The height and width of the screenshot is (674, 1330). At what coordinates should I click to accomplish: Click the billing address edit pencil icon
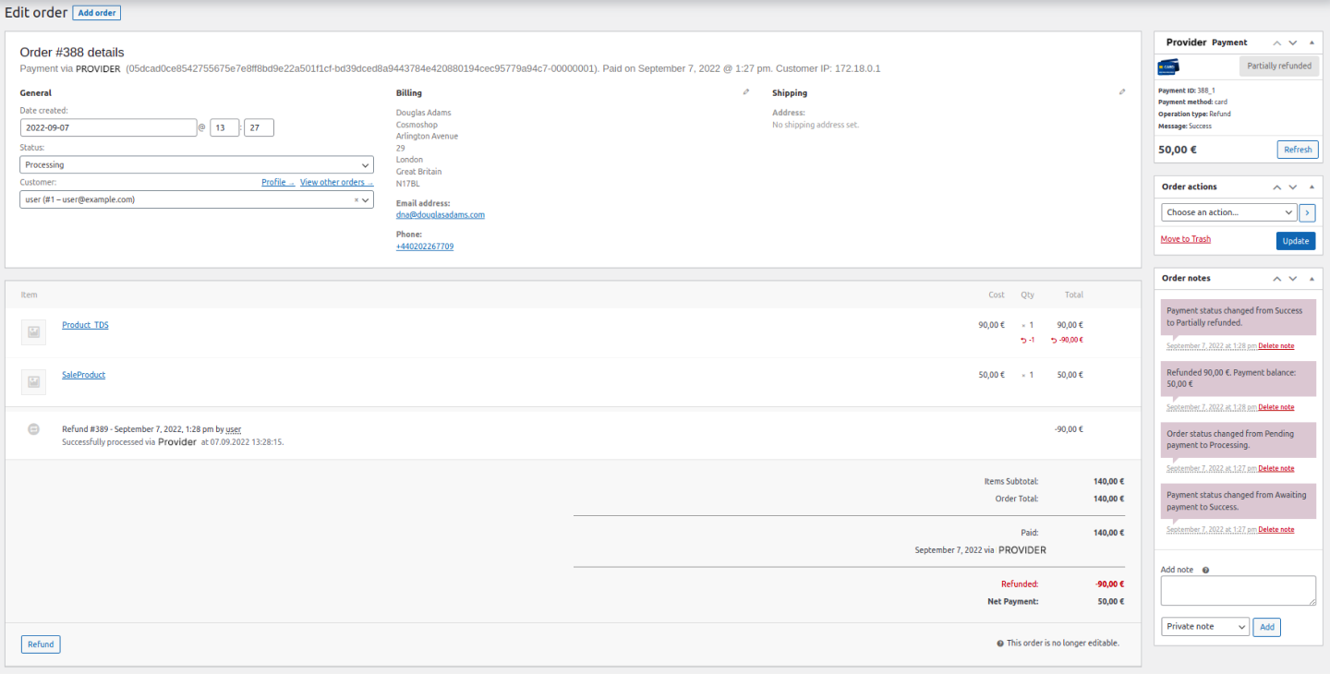[746, 92]
